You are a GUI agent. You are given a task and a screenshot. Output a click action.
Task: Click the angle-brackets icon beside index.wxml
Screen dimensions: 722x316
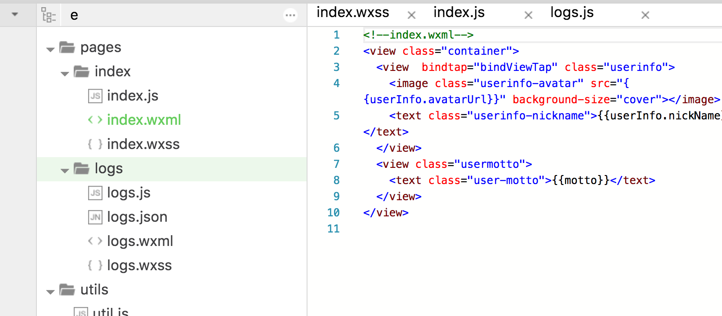pos(95,120)
